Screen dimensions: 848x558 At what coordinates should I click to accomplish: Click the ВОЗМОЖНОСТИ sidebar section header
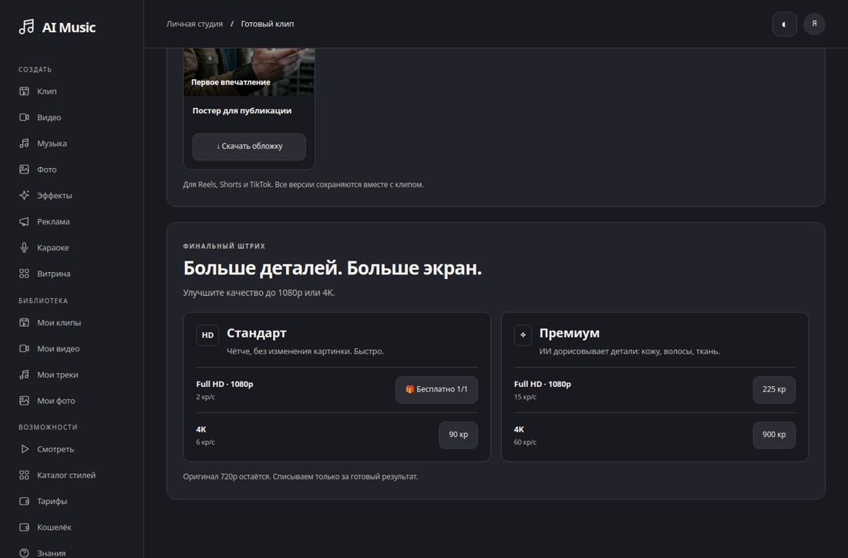tap(48, 427)
